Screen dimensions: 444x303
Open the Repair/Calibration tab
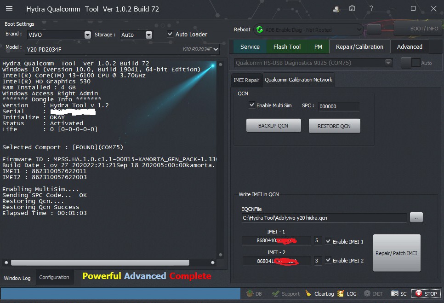pyautogui.click(x=359, y=47)
